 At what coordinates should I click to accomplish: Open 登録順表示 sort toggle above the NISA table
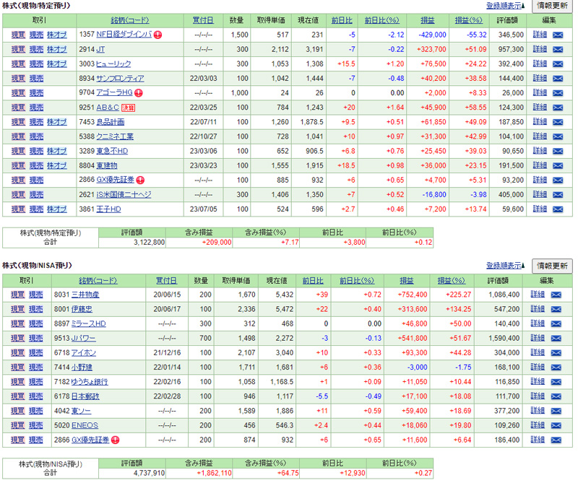[x=505, y=266]
